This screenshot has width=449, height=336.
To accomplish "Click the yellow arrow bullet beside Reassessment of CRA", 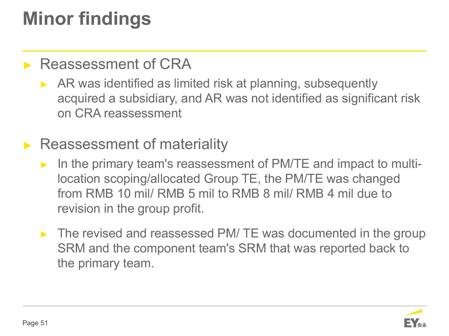I will click(27, 65).
